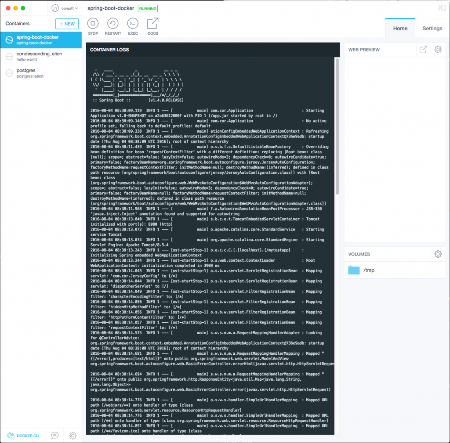
Task: Launch the DOCKER CLI
Action: [x=23, y=435]
